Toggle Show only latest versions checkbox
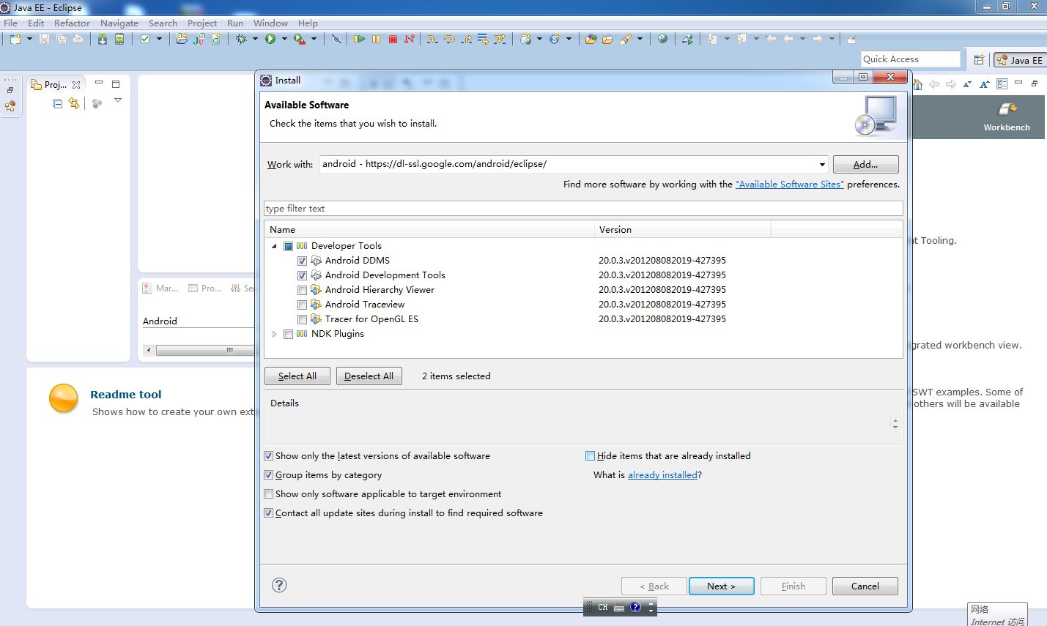1047x626 pixels. tap(269, 455)
